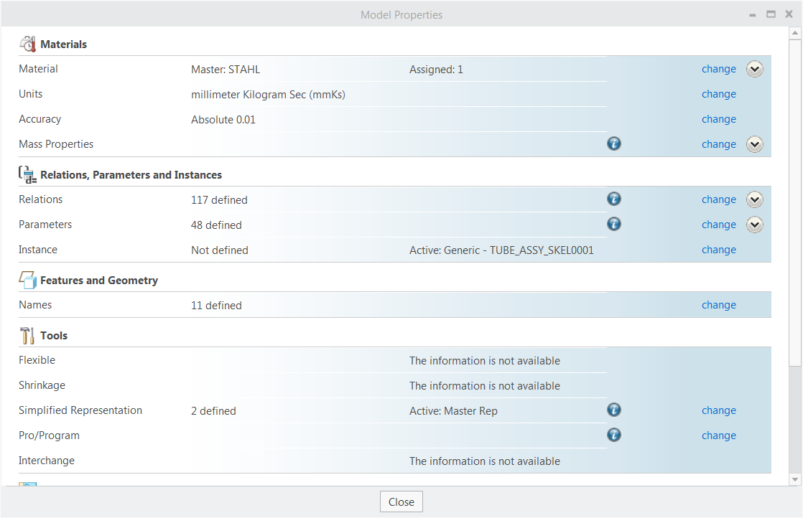Screen dimensions: 803x518
Task: Expand the Material row details
Action: pos(754,69)
